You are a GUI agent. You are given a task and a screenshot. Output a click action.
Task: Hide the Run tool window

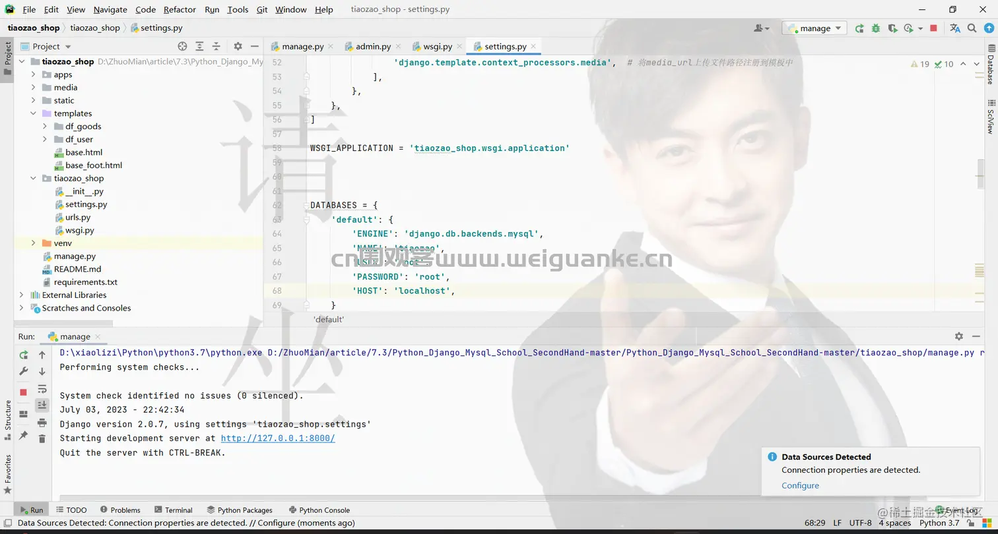(x=976, y=336)
